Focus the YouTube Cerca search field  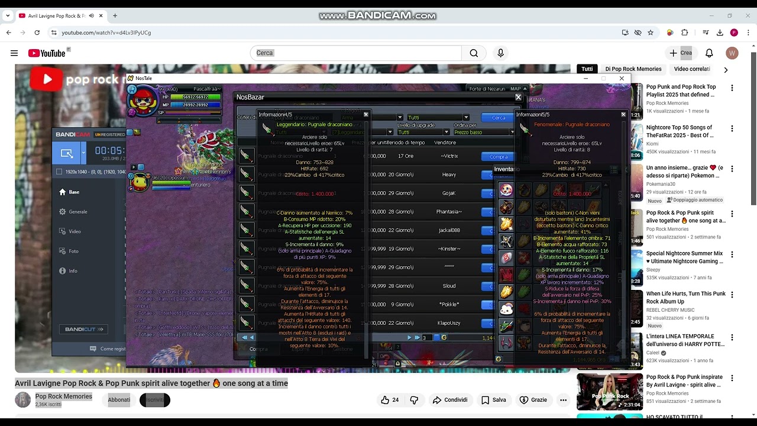point(357,53)
